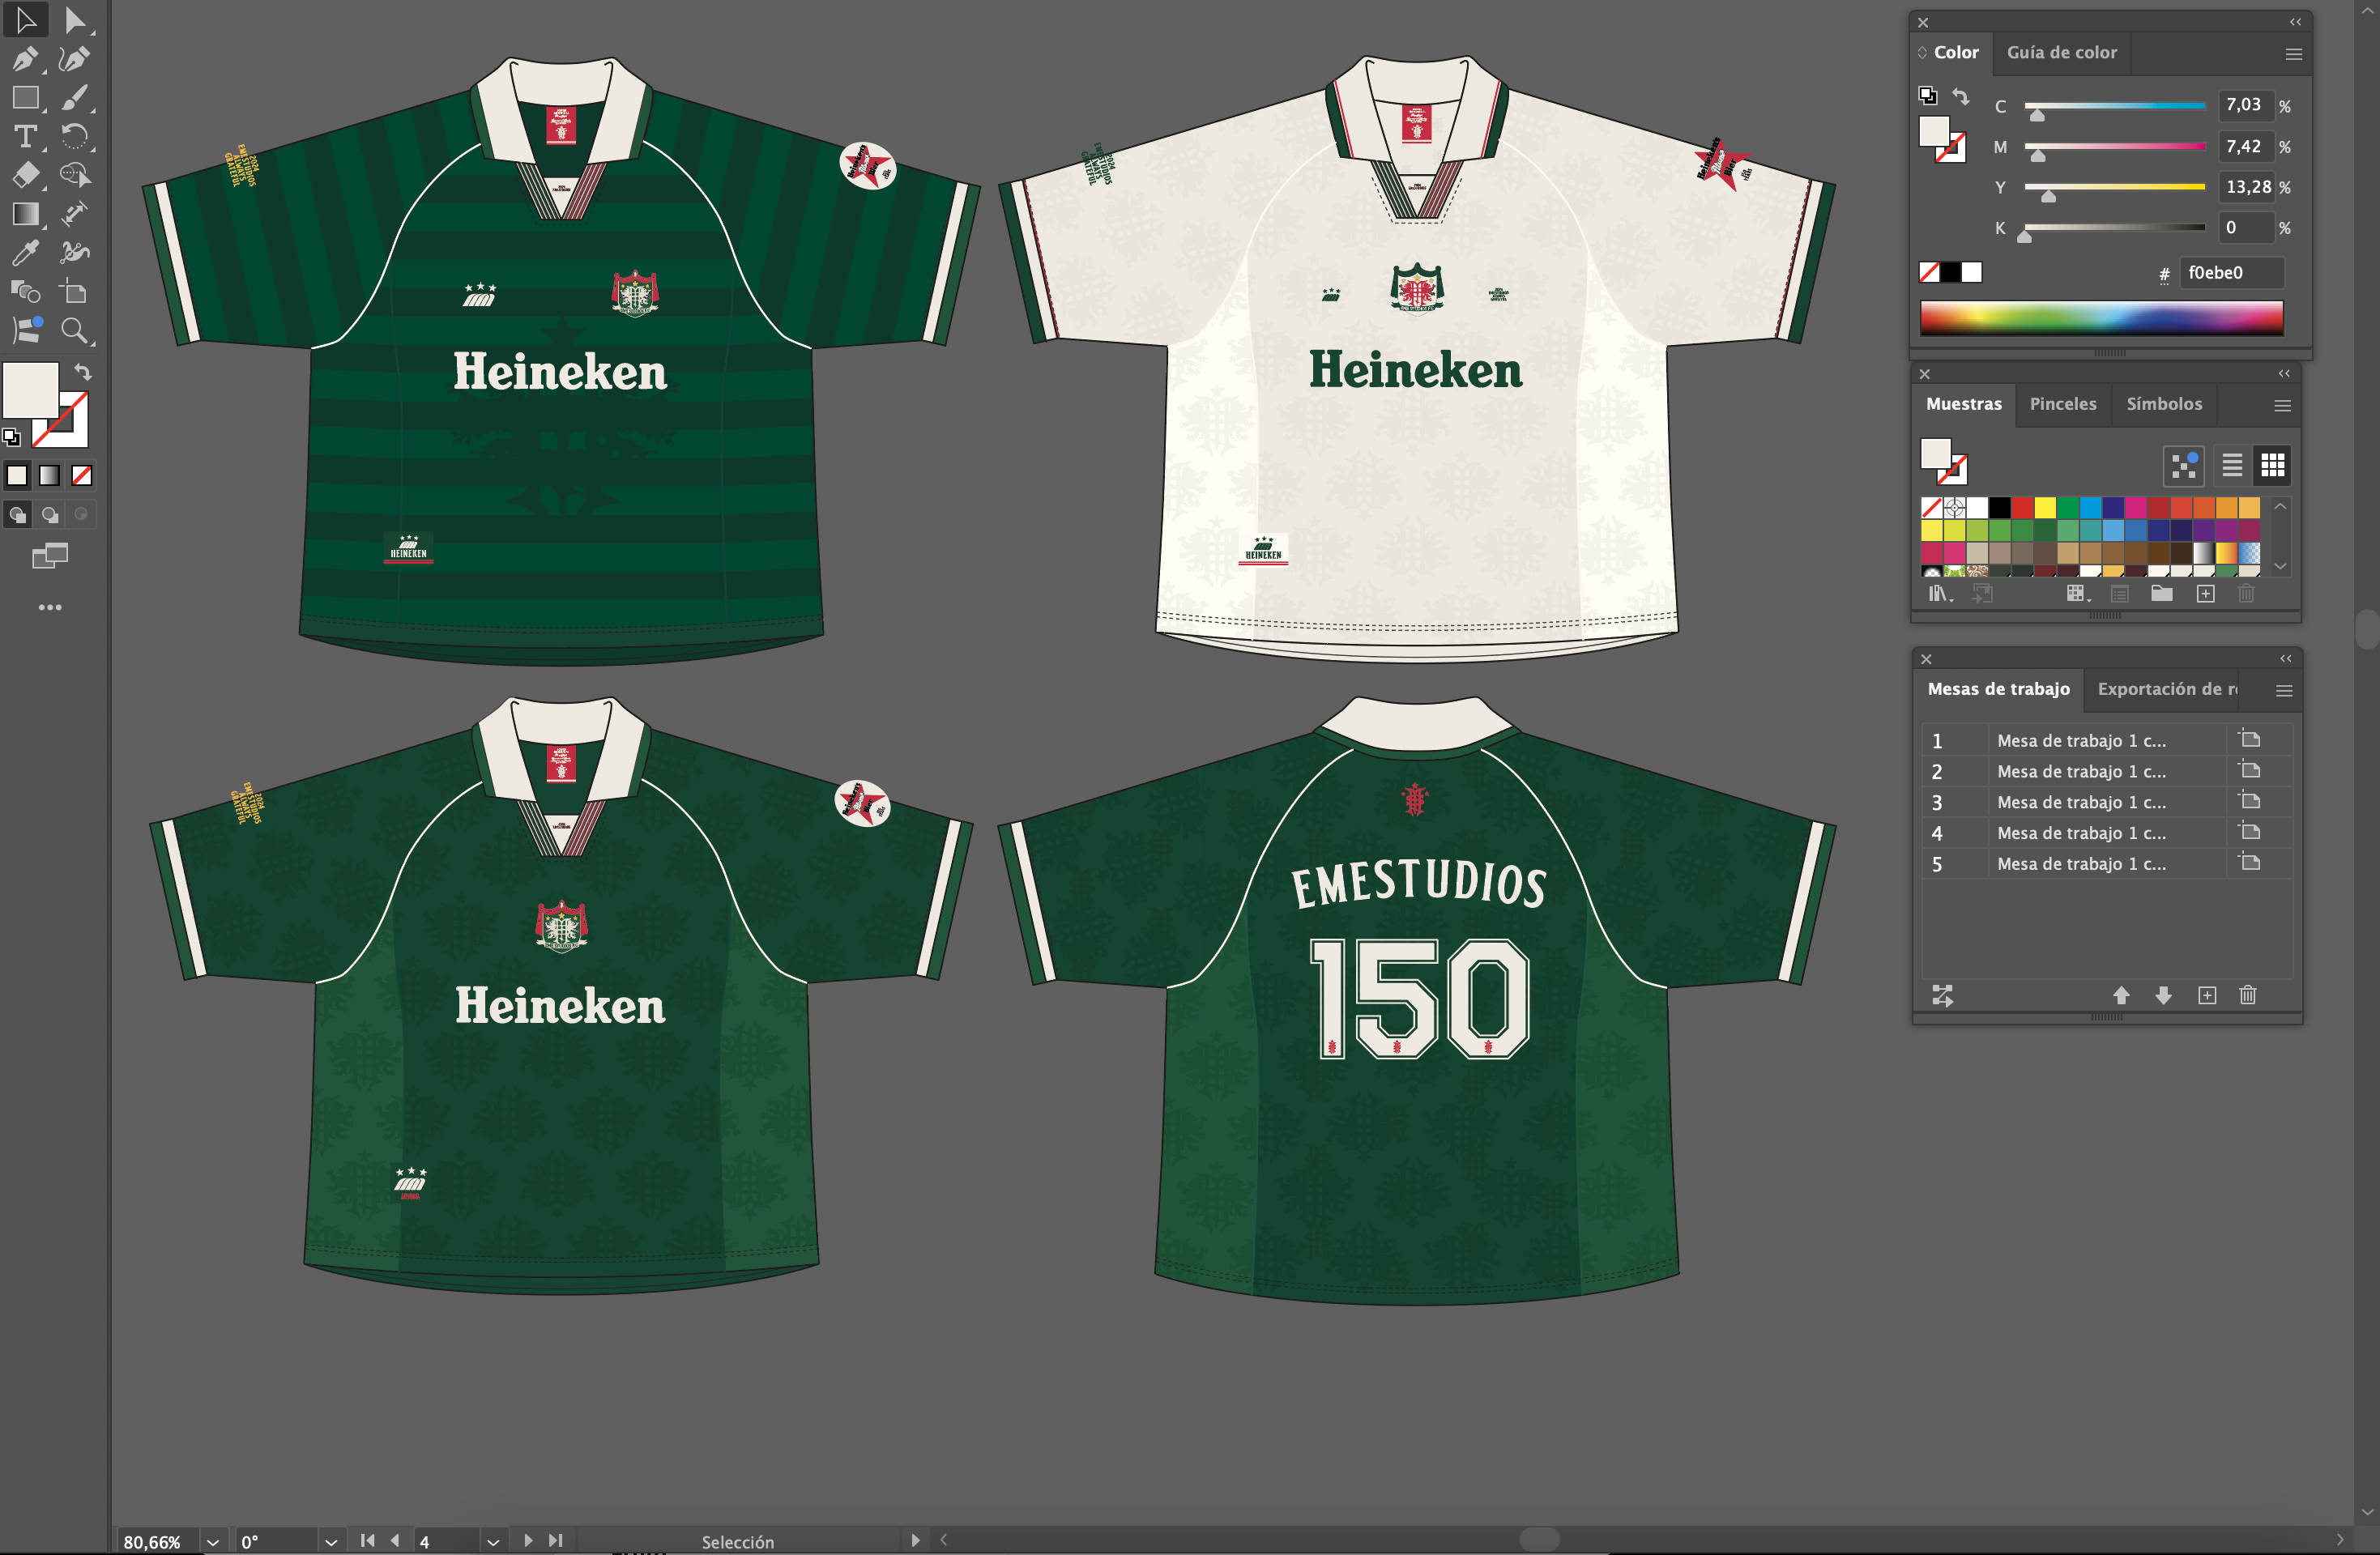Switch swatches to list view
This screenshot has height=1555, width=2380.
click(x=2231, y=465)
